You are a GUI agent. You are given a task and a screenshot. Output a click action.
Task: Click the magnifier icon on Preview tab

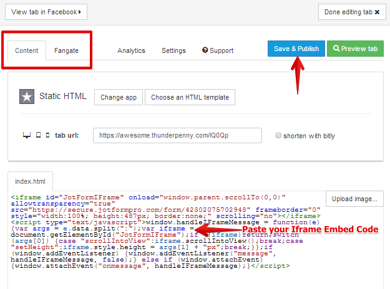tap(336, 49)
